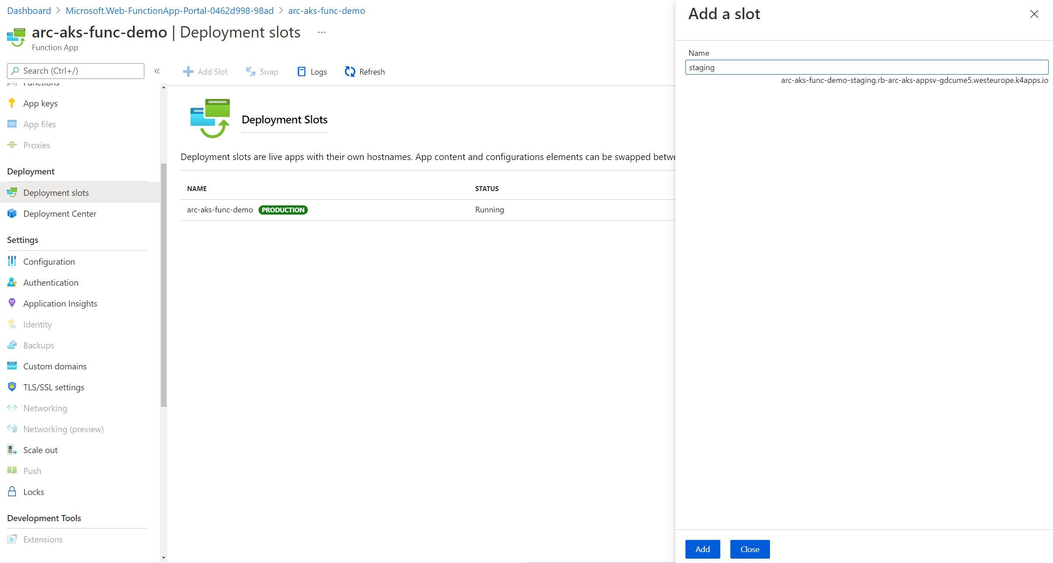Open Deployment Center
Viewport: 1053px width, 563px height.
click(60, 213)
